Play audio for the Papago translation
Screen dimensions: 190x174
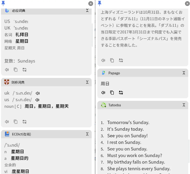(103, 93)
